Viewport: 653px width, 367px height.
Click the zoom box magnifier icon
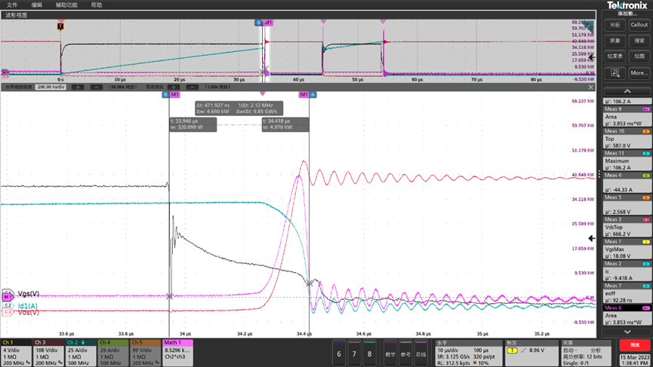pos(615,73)
